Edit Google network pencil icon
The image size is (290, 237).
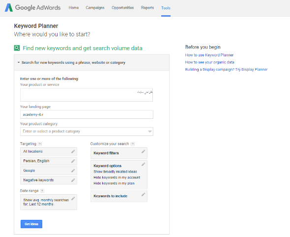pos(73,171)
